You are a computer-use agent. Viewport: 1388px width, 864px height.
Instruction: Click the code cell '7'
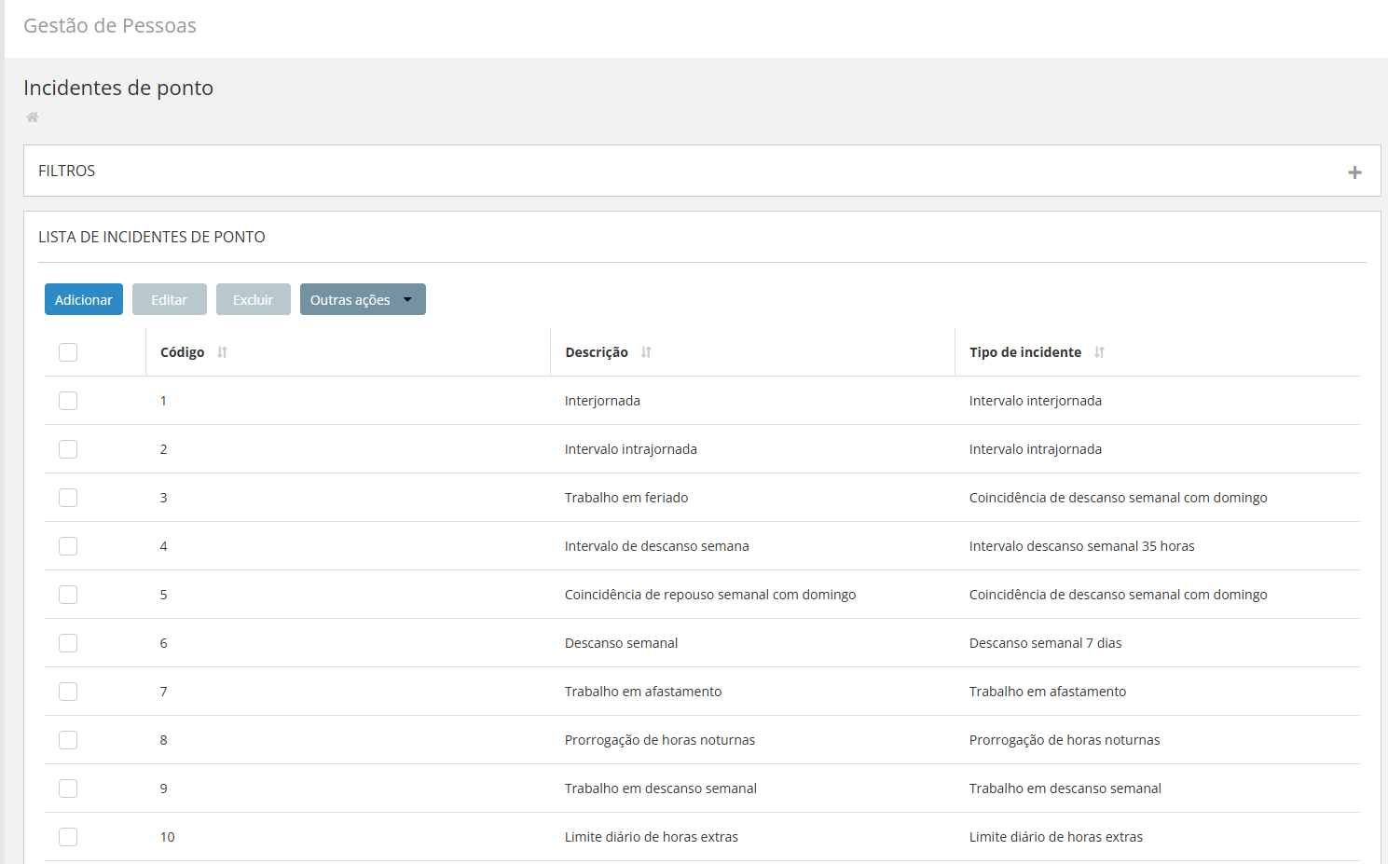pyautogui.click(x=164, y=692)
